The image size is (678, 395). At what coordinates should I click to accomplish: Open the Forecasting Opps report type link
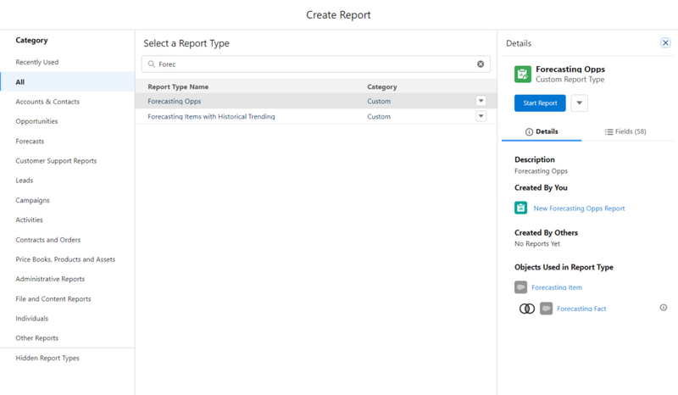coord(175,101)
